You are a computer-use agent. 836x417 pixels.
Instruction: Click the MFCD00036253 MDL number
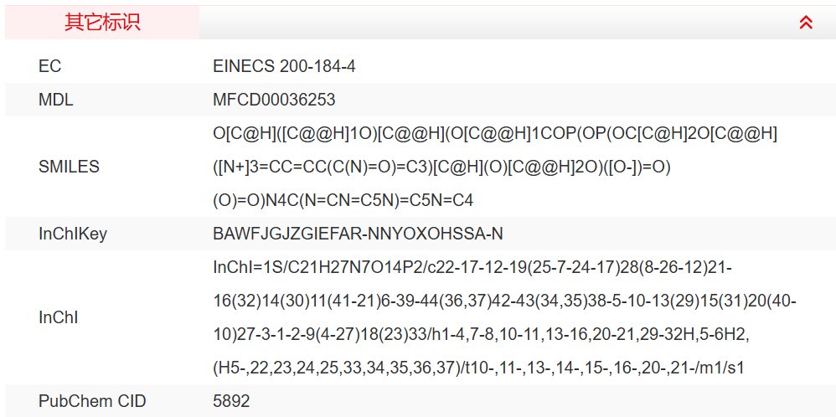(274, 100)
